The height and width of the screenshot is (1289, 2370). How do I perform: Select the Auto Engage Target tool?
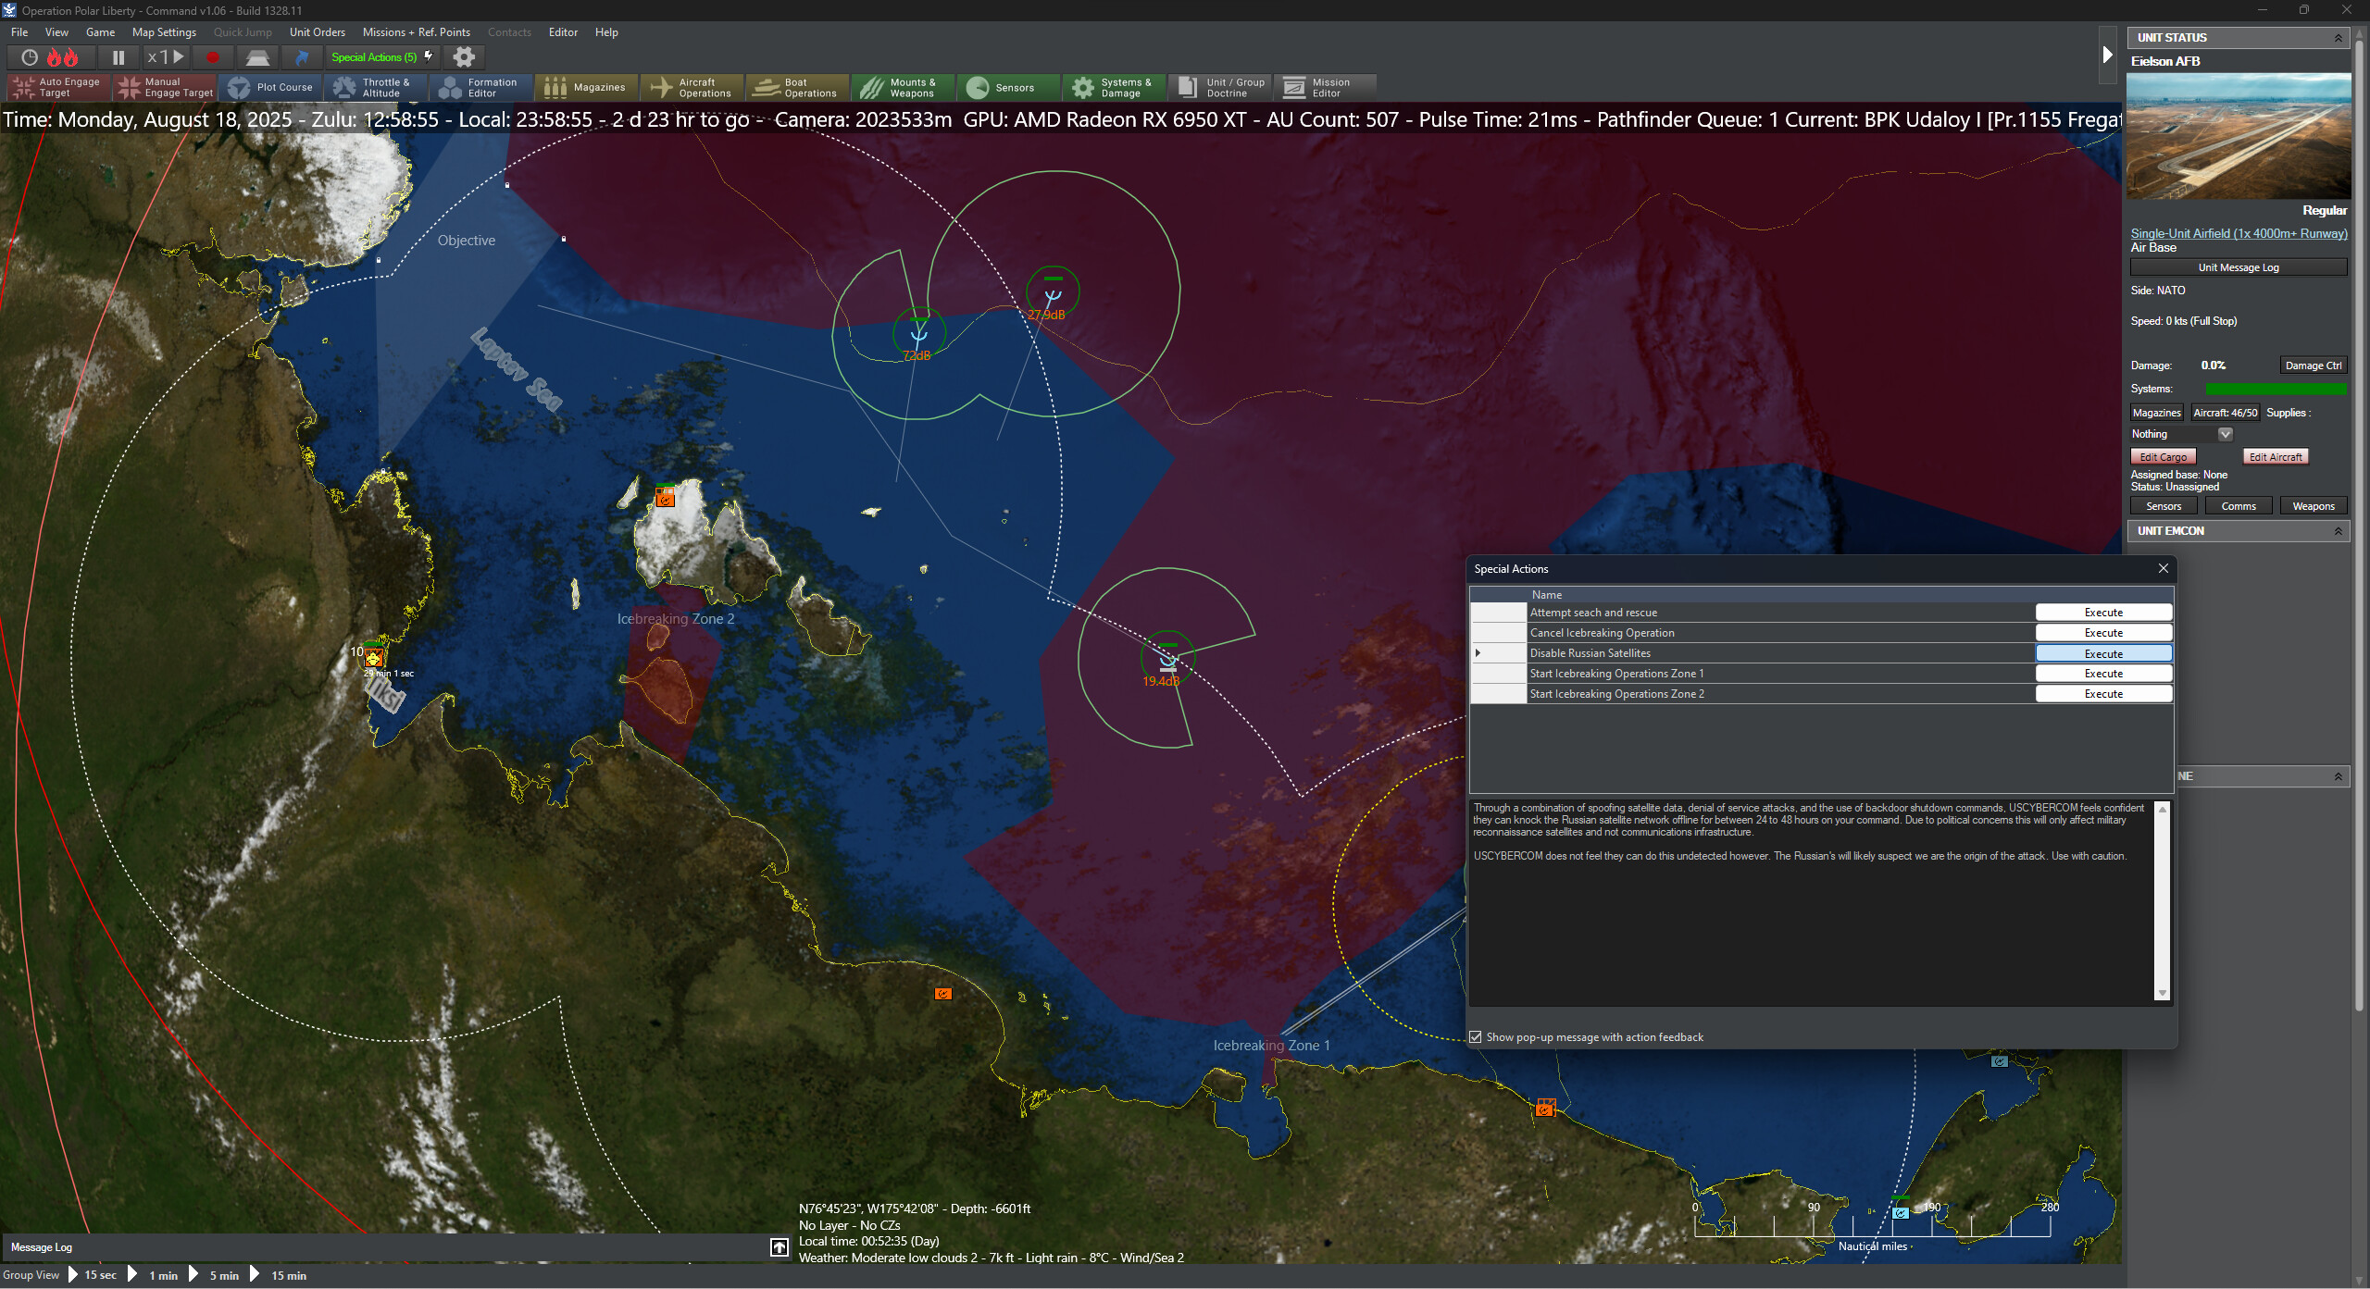click(x=57, y=86)
